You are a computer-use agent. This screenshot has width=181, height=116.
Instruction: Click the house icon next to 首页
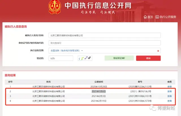(x=145, y=17)
